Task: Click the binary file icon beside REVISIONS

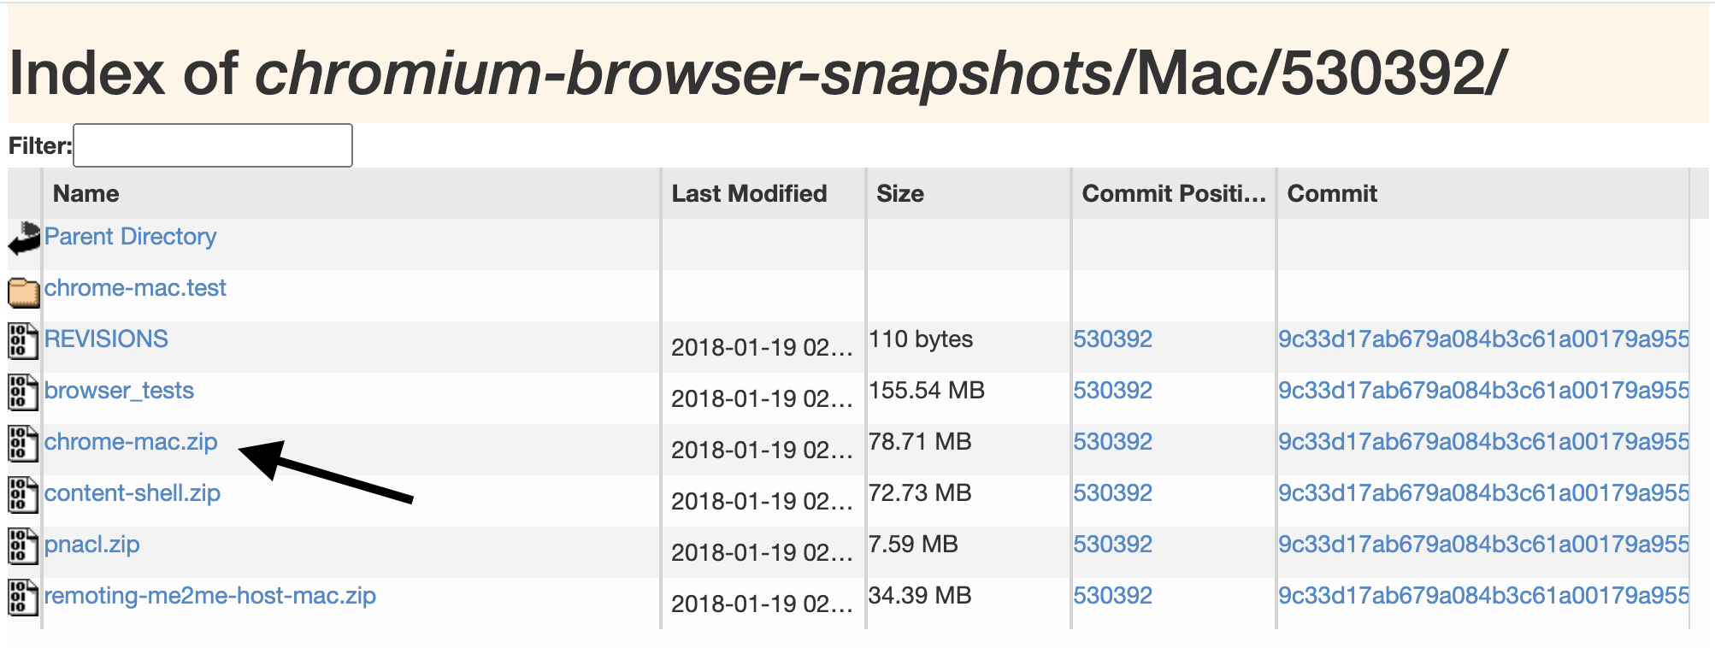Action: click(x=23, y=340)
